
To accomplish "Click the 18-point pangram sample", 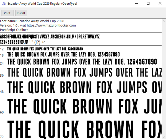I will click(x=63, y=54).
